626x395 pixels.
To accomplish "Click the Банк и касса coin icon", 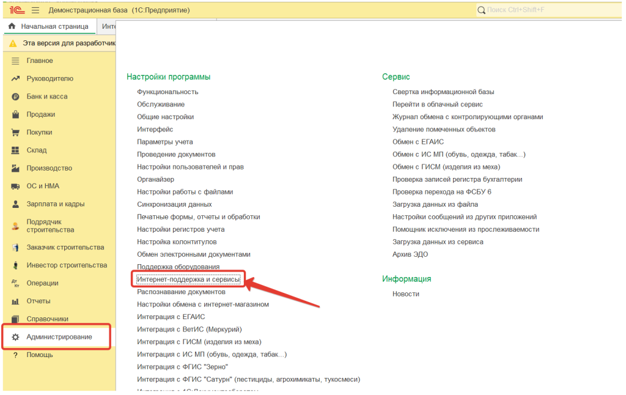I will tap(16, 97).
